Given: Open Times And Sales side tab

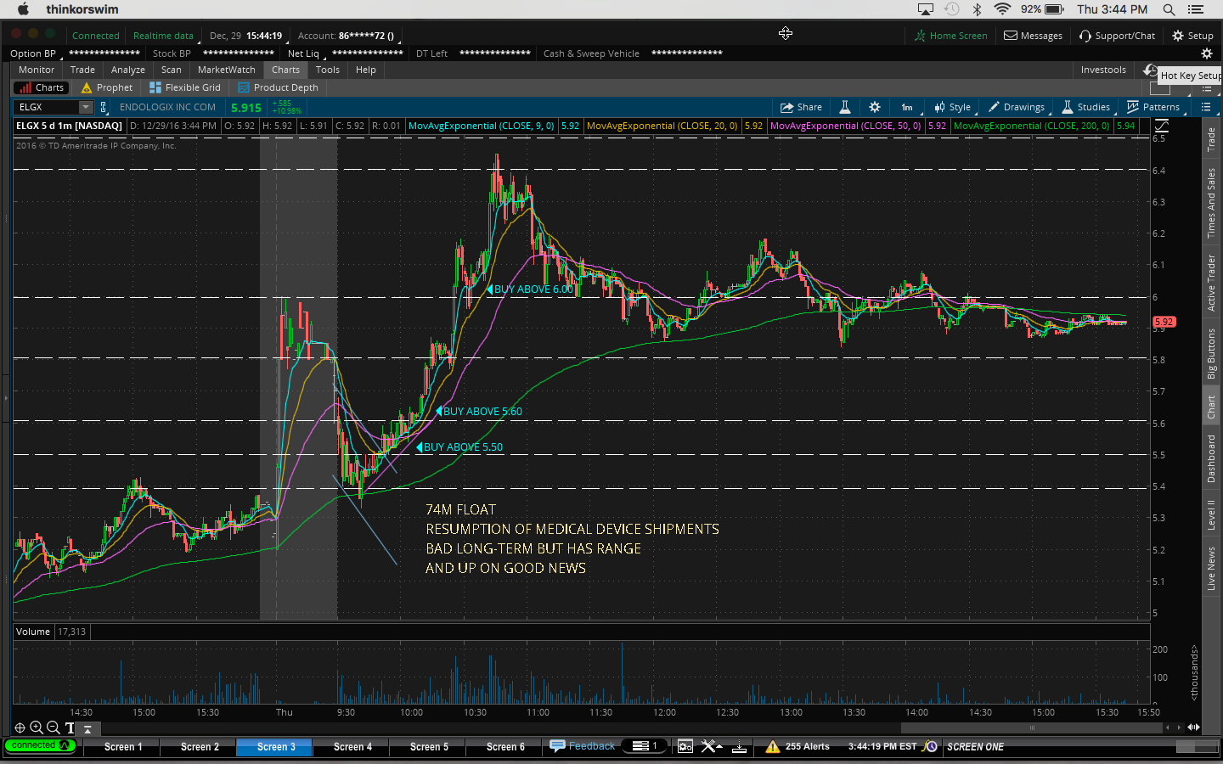Looking at the screenshot, I should [x=1211, y=201].
